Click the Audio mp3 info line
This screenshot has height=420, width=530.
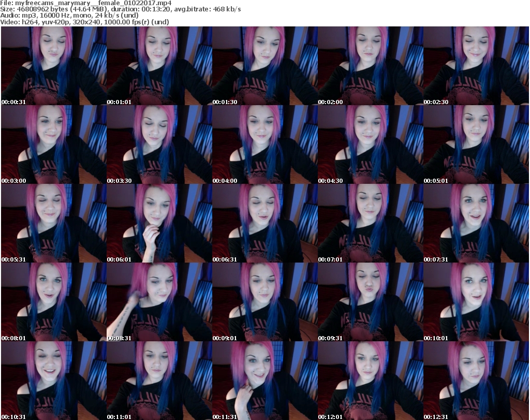(69, 16)
